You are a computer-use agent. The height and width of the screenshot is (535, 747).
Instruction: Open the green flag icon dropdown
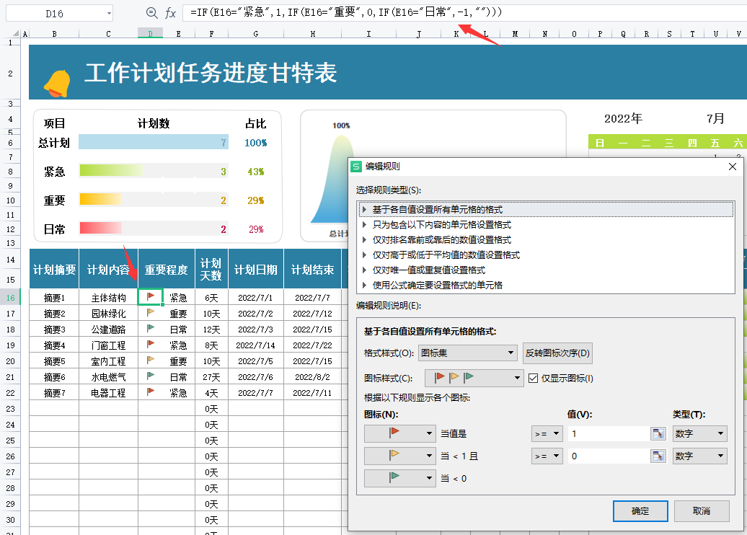399,478
